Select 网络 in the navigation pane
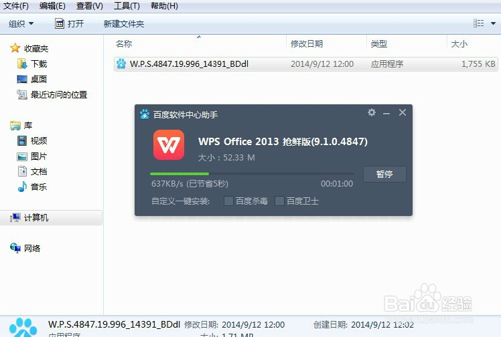The height and width of the screenshot is (337, 501). coord(32,248)
